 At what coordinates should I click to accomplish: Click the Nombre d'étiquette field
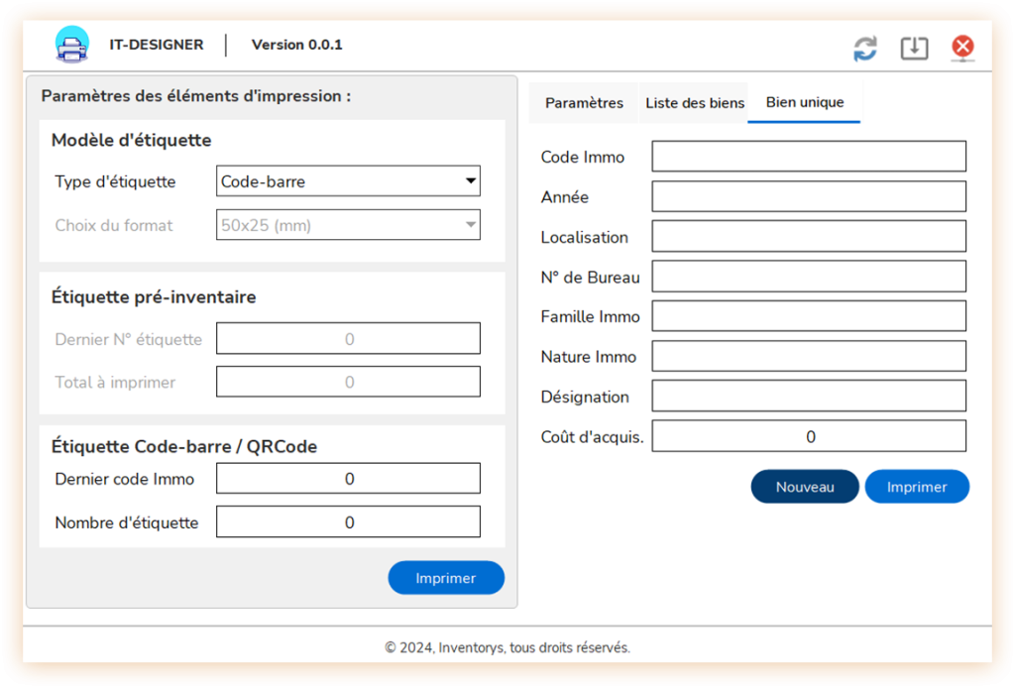(x=348, y=521)
